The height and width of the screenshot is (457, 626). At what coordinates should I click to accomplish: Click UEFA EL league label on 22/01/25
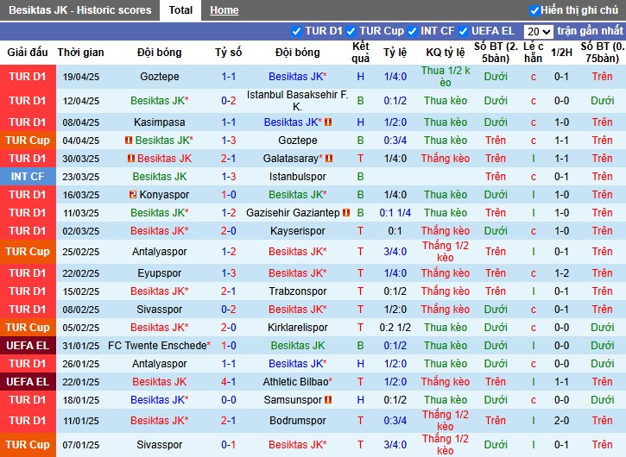coord(28,382)
